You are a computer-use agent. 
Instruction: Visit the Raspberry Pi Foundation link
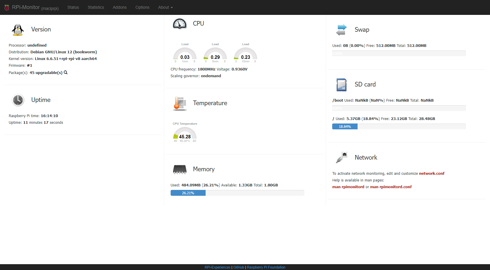pyautogui.click(x=266, y=267)
